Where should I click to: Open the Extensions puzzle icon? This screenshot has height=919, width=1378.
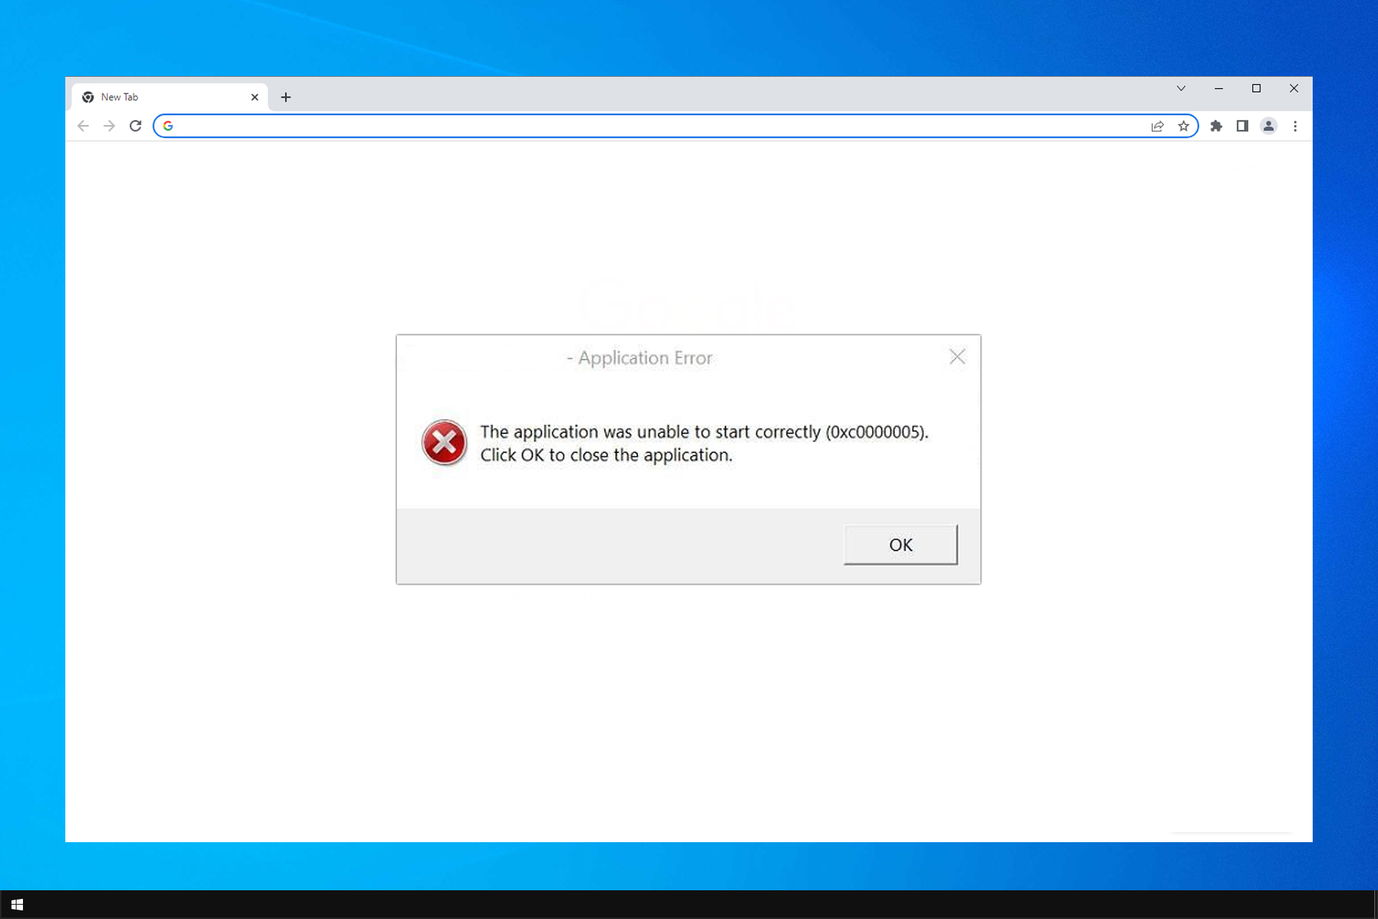pyautogui.click(x=1216, y=126)
